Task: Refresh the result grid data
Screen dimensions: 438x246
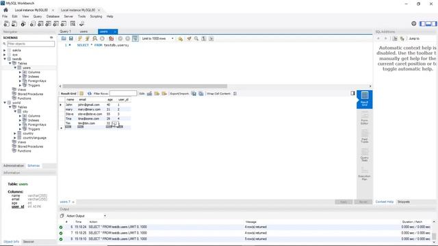Action: [x=90, y=94]
